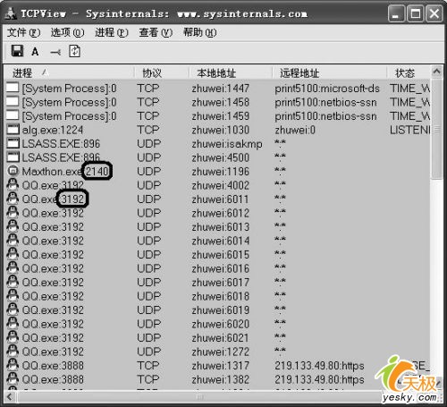Image resolution: width=447 pixels, height=407 pixels.
Task: Select the Maxthon.exe:2140 row text
Action: 66,172
